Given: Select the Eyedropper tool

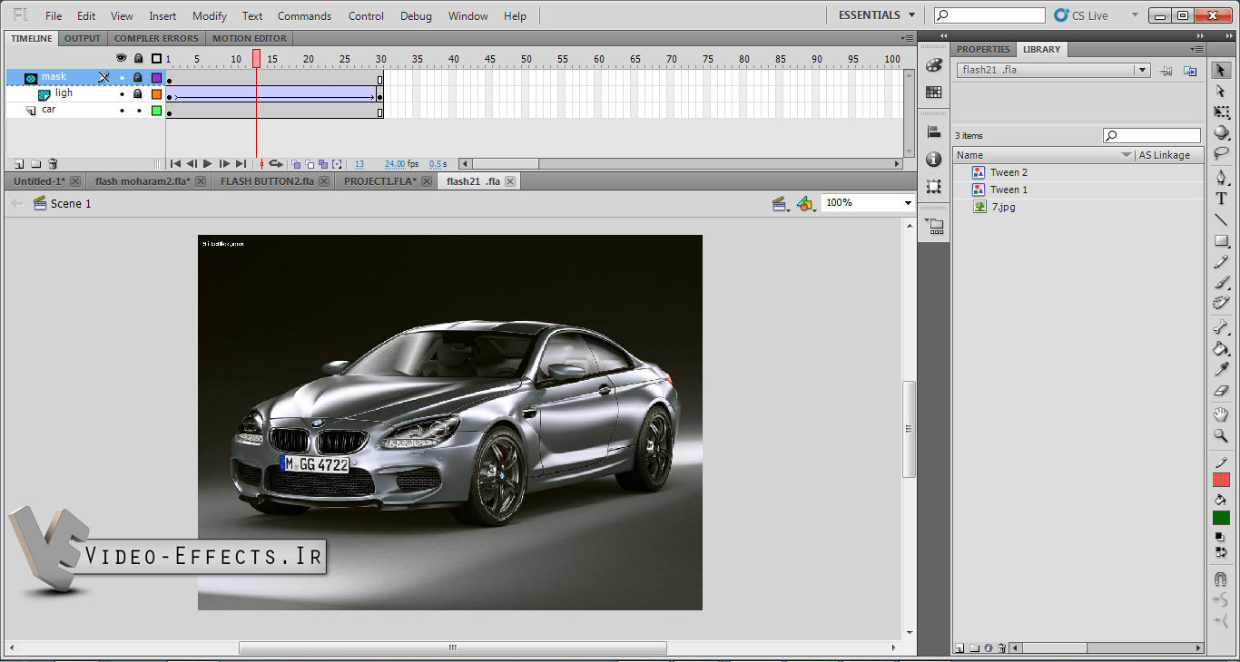Looking at the screenshot, I should pyautogui.click(x=1221, y=370).
